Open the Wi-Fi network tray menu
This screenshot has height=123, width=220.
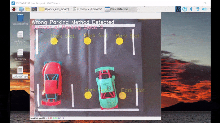click(x=198, y=9)
